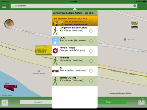Open Mentions légales link
Image resolution: width=147 pixels, height=110 pixels.
coord(7,95)
